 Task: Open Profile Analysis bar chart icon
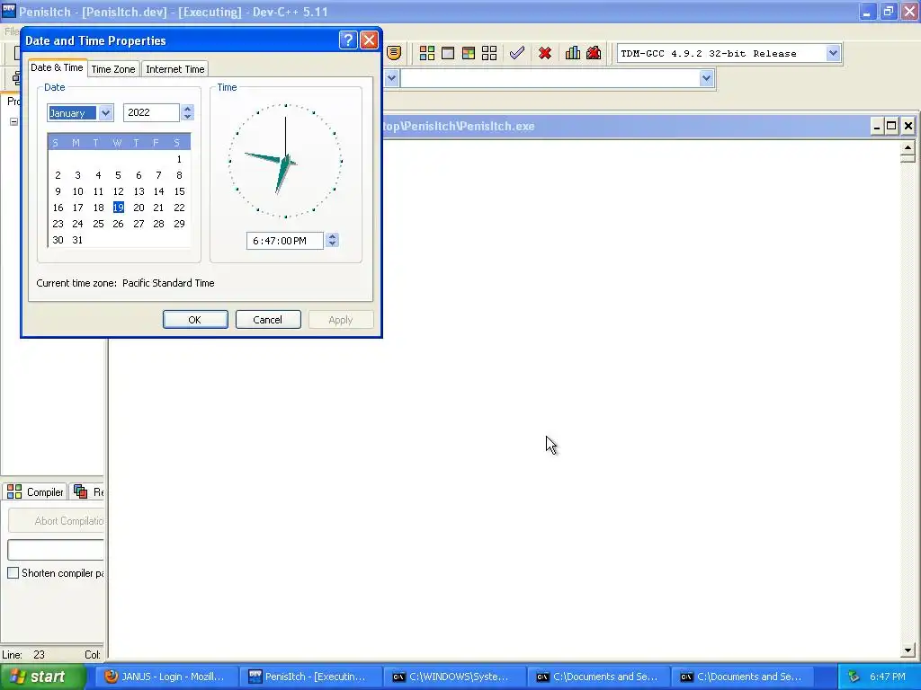click(573, 53)
